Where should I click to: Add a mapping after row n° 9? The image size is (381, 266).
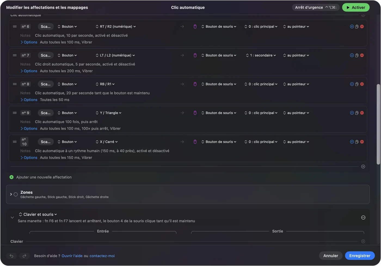click(352, 113)
